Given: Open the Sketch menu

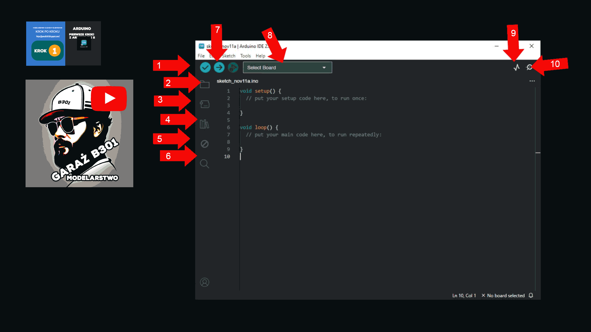Looking at the screenshot, I should pyautogui.click(x=229, y=56).
